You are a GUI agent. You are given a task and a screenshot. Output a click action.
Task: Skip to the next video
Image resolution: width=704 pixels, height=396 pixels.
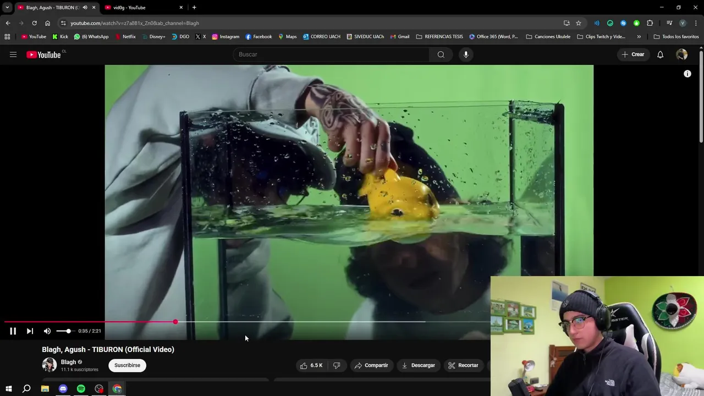point(30,331)
